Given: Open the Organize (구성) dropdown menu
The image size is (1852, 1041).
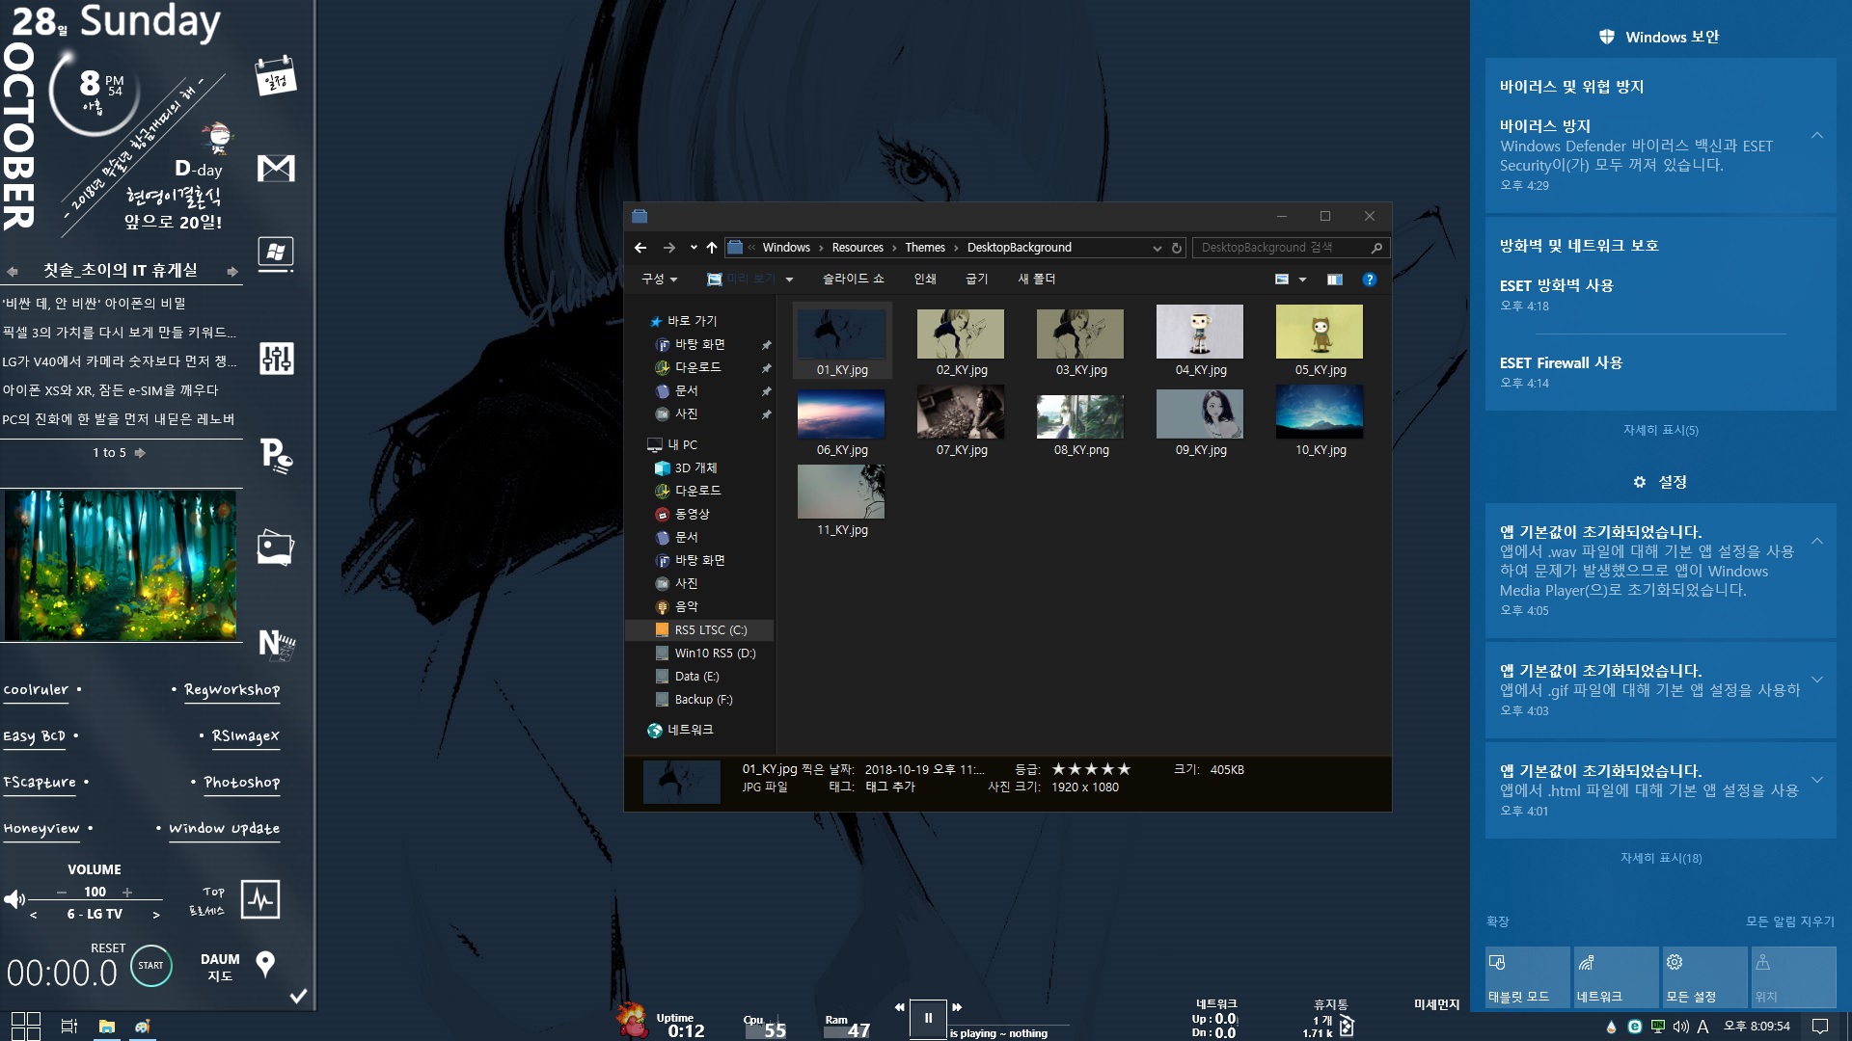Looking at the screenshot, I should [x=660, y=280].
